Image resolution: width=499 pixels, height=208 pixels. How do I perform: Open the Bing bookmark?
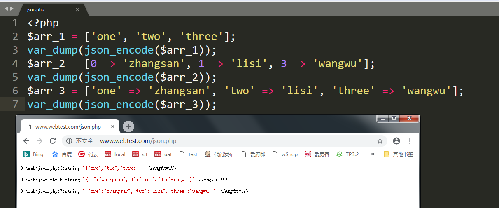click(x=33, y=154)
